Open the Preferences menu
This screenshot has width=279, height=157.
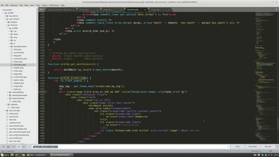pyautogui.click(x=54, y=5)
